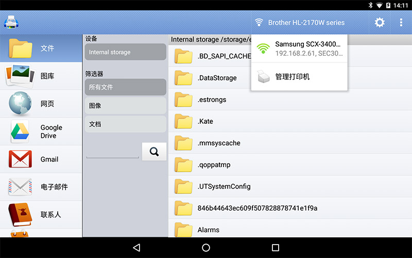Filter files by 文档 documents
The width and height of the screenshot is (412, 258).
(125, 124)
